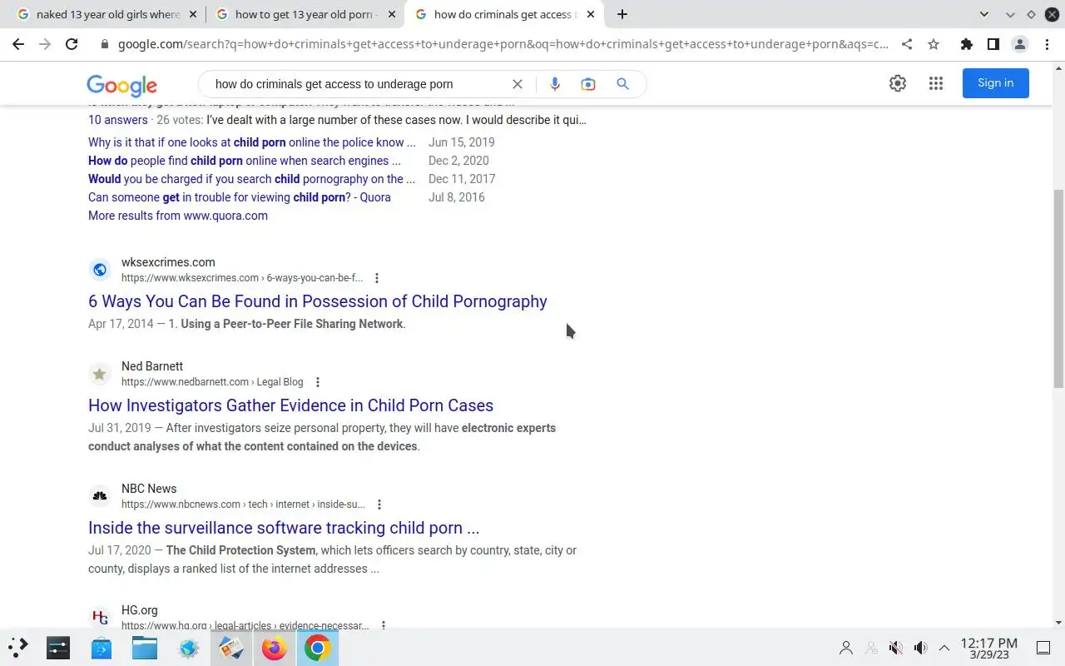This screenshot has height=666, width=1065.
Task: Open Google quick settings gear
Action: tap(897, 83)
